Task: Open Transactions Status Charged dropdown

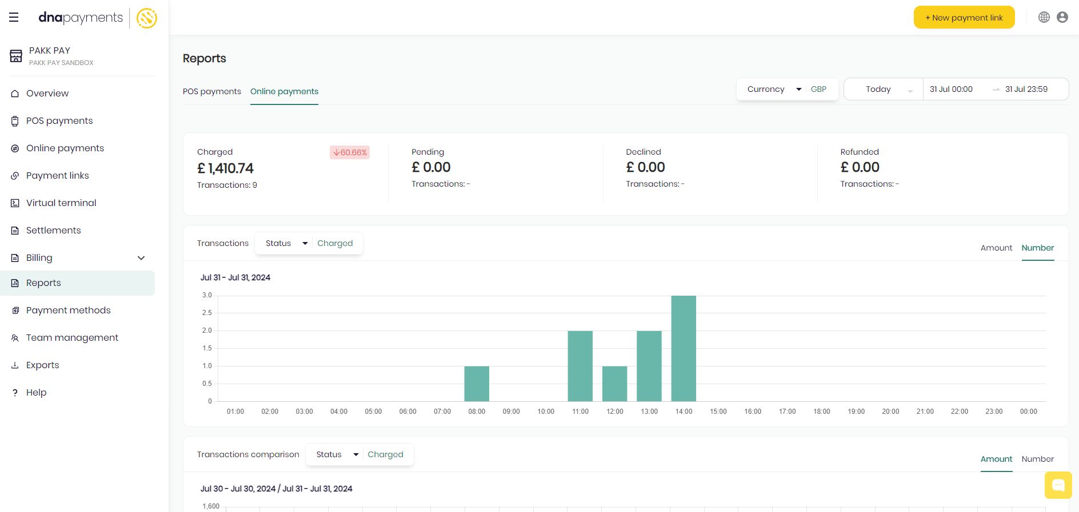Action: [308, 243]
